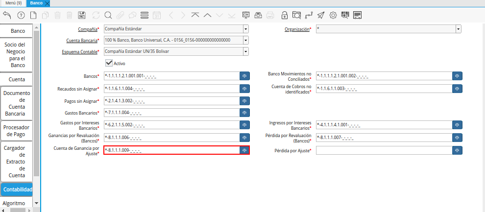Create a new record with blank page icon
This screenshot has height=212, width=485.
pos(33,15)
